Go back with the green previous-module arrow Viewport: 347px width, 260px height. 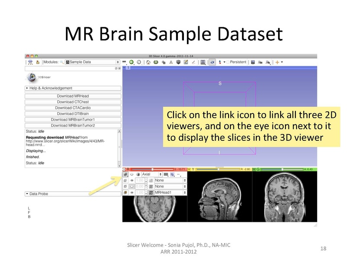pos(131,62)
